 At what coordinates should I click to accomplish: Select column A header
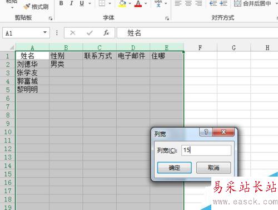click(x=32, y=47)
